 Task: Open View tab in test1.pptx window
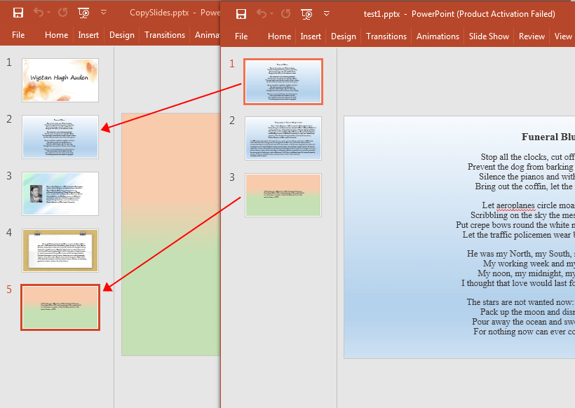[563, 36]
